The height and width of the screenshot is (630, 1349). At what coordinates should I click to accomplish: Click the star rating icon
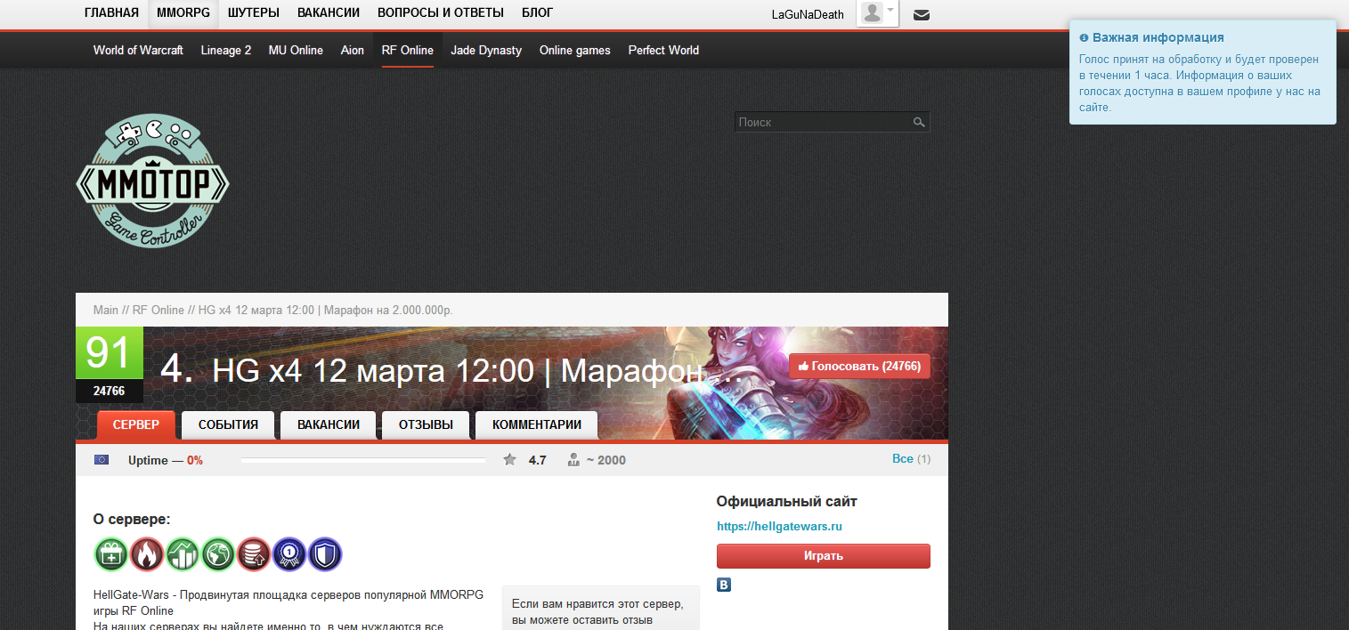click(509, 460)
